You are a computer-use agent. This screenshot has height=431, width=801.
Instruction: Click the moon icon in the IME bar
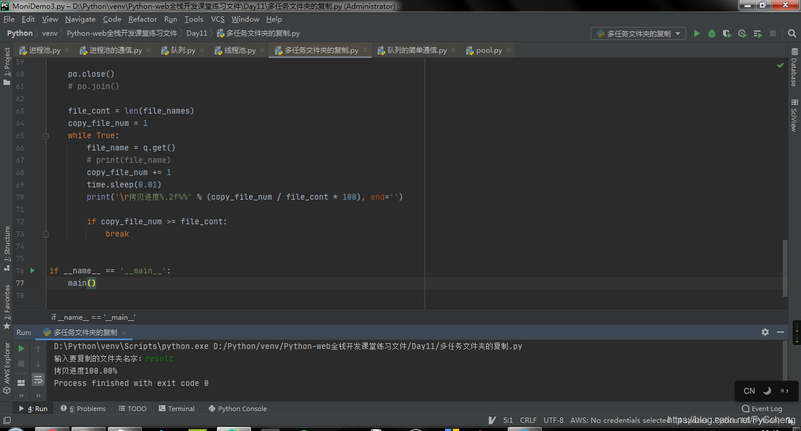pos(767,391)
